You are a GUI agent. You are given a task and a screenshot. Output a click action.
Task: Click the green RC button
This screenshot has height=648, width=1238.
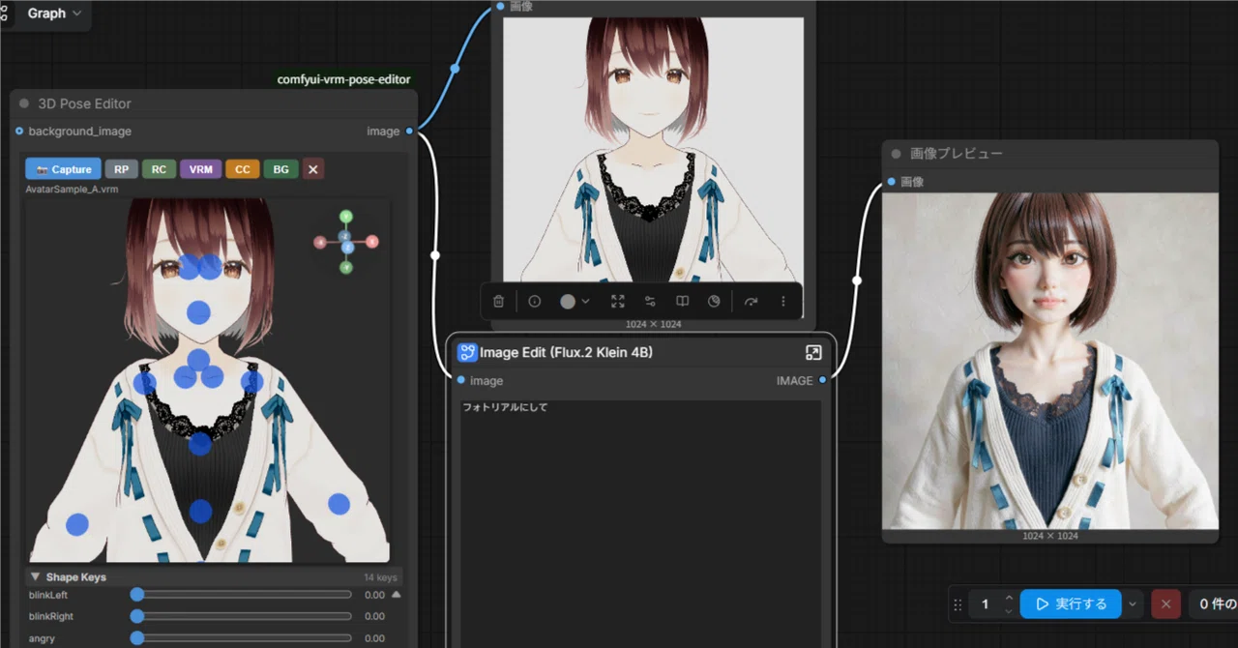pyautogui.click(x=159, y=169)
